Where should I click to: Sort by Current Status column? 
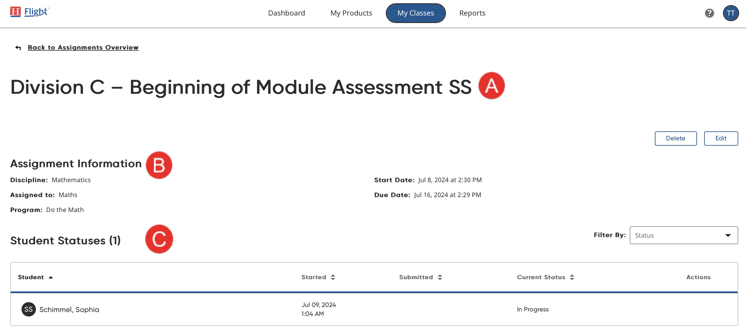[x=572, y=277]
